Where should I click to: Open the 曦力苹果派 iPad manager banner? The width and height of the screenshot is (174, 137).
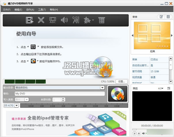coord(66,123)
